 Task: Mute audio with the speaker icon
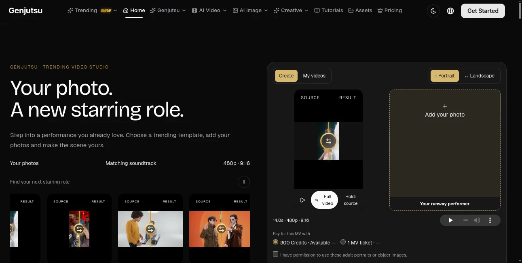tap(477, 220)
